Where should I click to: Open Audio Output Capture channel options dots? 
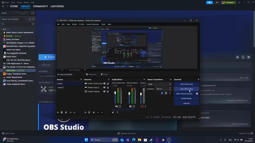pos(120,106)
